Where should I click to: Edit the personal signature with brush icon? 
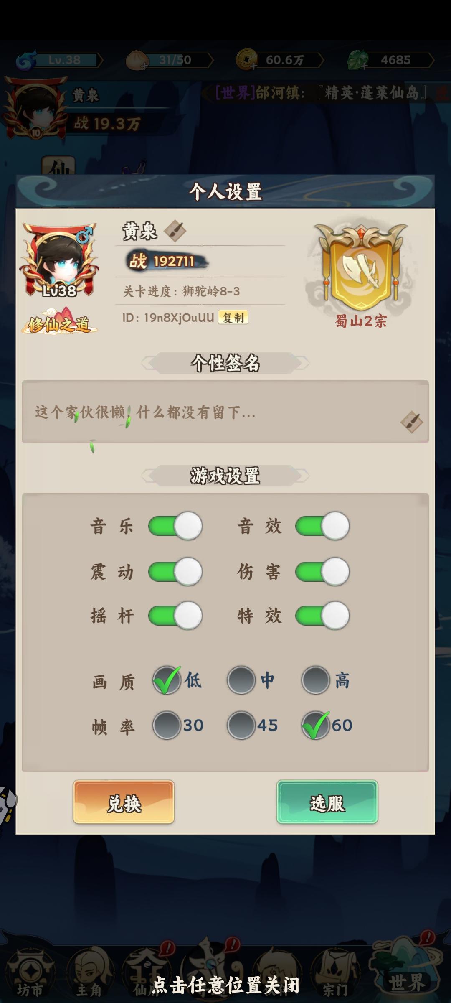pyautogui.click(x=411, y=422)
